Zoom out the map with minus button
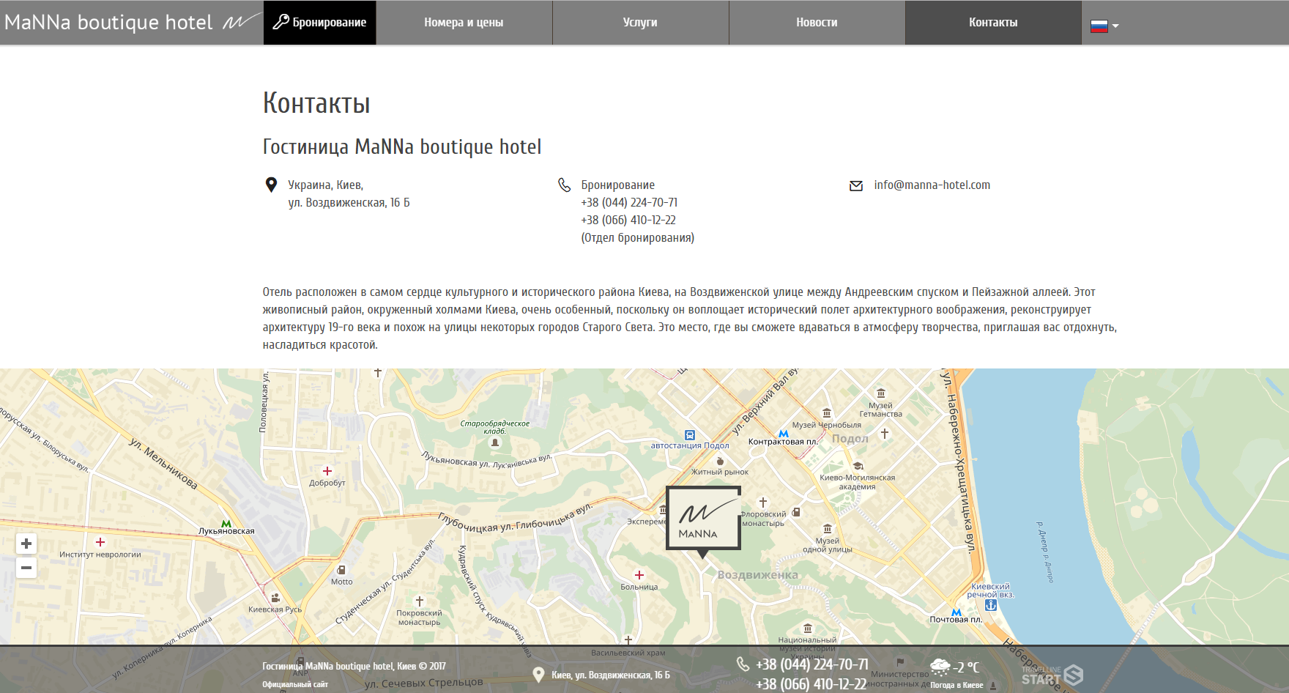The image size is (1289, 693). [x=26, y=568]
